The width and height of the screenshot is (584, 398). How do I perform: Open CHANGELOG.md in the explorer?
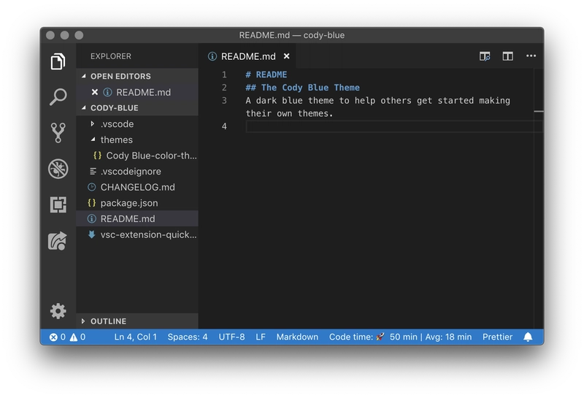[137, 187]
